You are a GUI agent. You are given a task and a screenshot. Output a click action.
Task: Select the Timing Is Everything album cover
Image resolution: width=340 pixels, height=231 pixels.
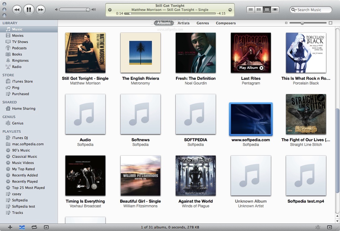tap(85, 176)
